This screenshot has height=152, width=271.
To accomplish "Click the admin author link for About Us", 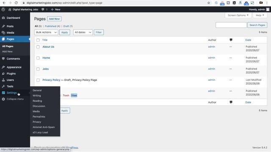I will point(212,47).
